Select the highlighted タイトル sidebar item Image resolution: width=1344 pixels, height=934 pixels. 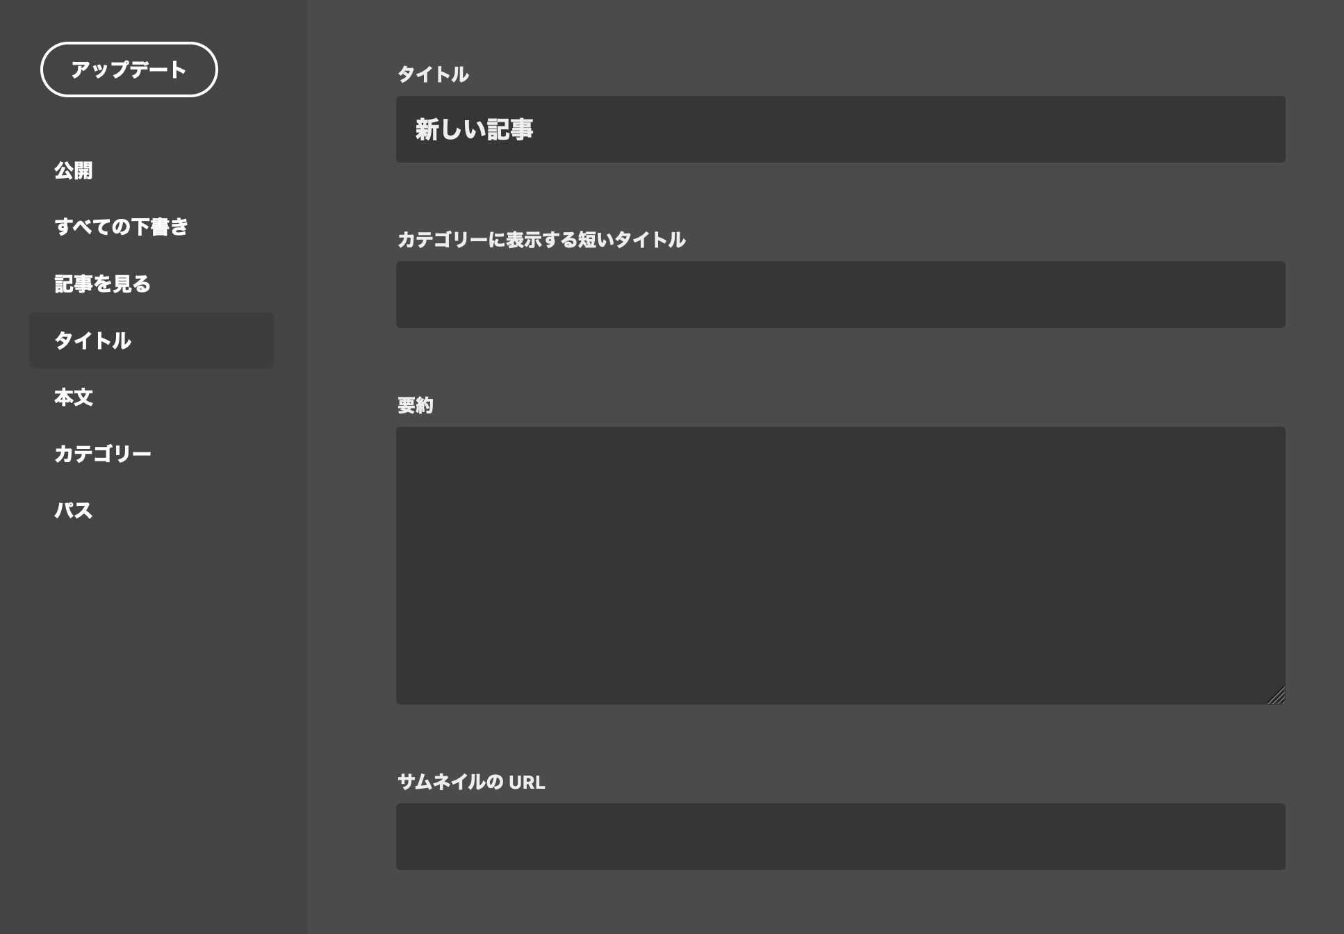pos(151,341)
